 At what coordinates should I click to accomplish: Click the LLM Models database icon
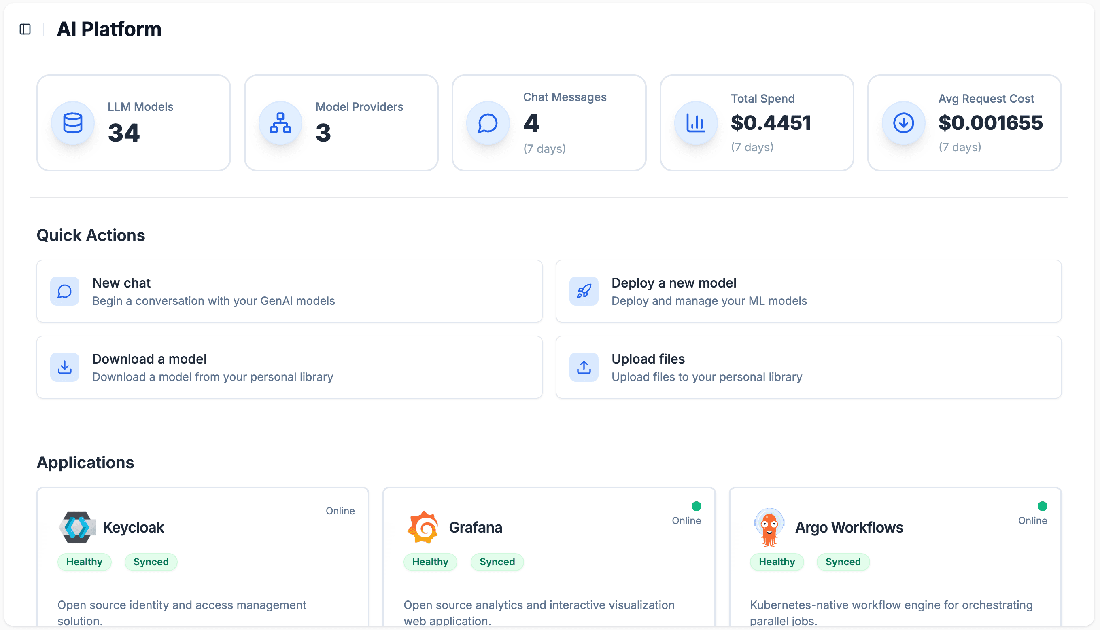pyautogui.click(x=73, y=123)
